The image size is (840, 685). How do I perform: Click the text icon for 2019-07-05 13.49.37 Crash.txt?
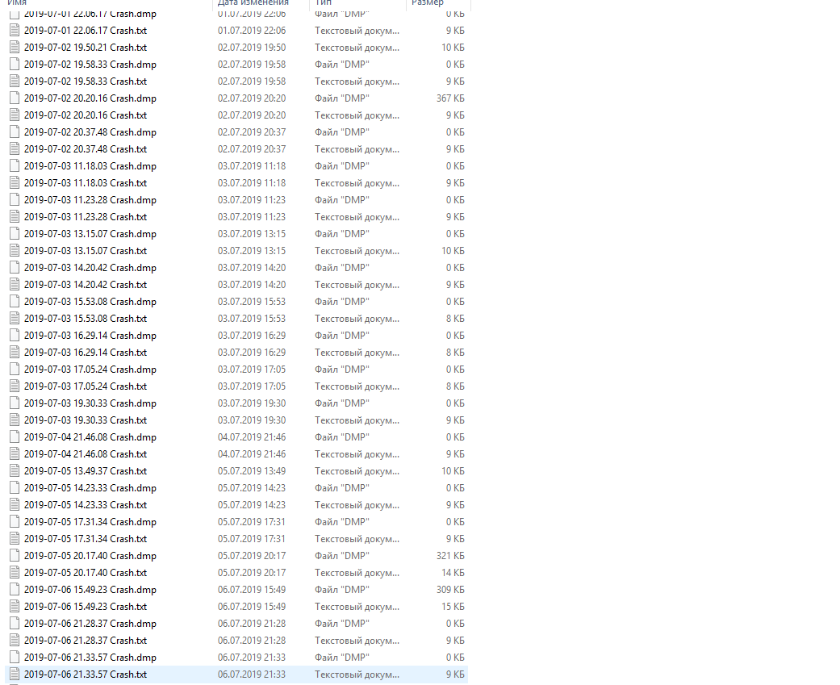click(x=15, y=471)
